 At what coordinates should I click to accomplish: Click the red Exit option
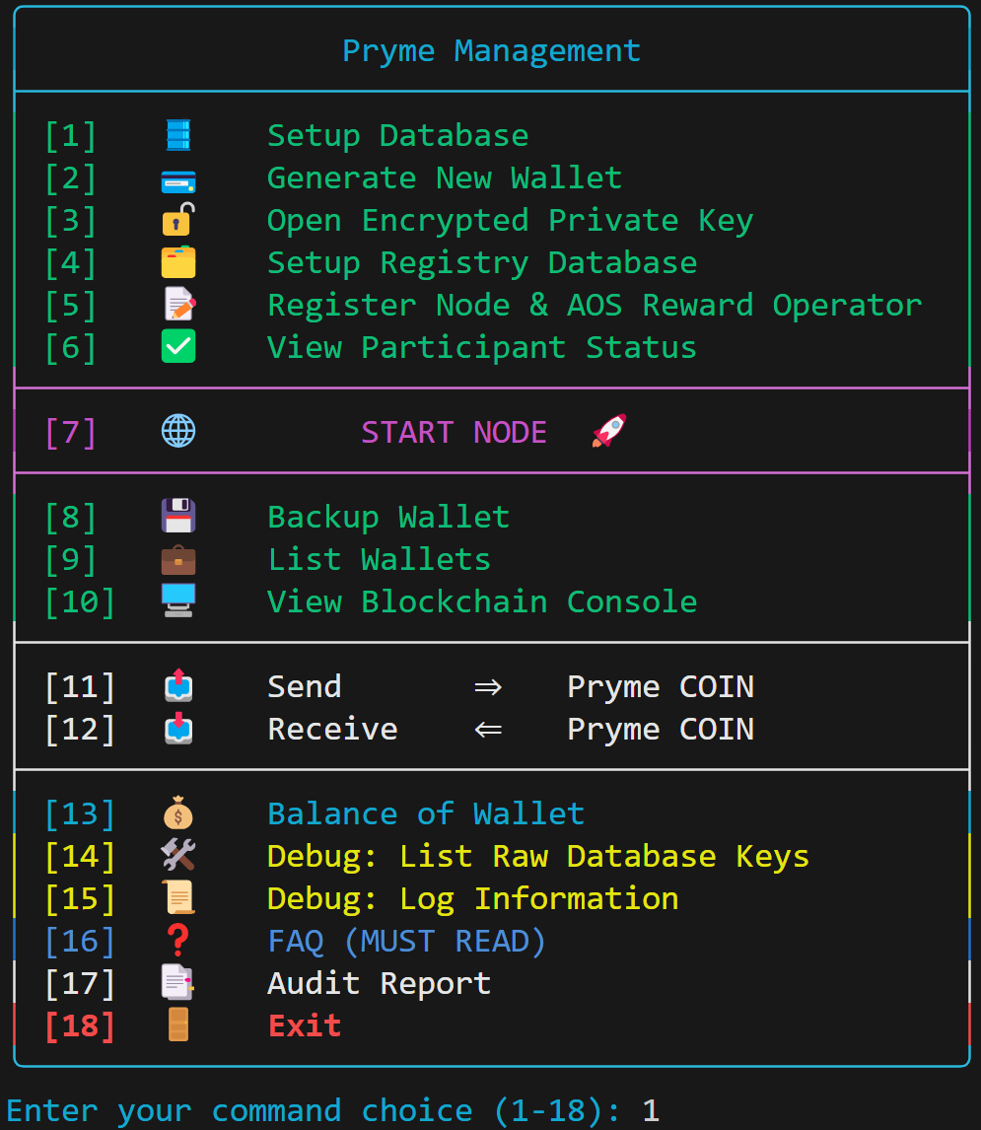click(305, 1025)
